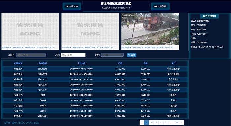Focus the 车牌号 license plate input field
Image resolution: width=231 pixels, height=126 pixels.
click(31, 55)
